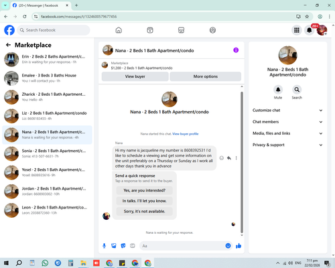Image resolution: width=335 pixels, height=268 pixels.
Task: Mute the Nana conversation
Action: point(278,90)
